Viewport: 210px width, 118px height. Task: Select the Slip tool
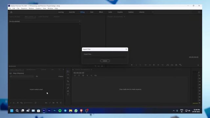[68, 85]
